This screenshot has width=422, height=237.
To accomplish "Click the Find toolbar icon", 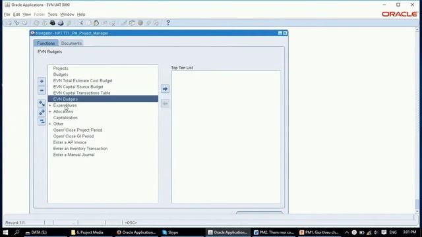I will click(x=17, y=23).
